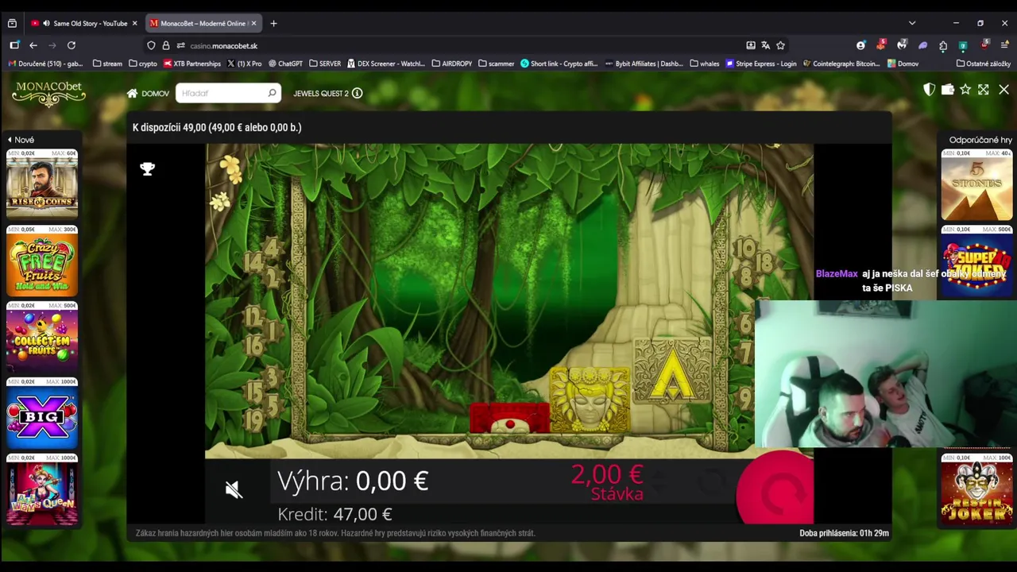The width and height of the screenshot is (1017, 572).
Task: Unmute the game sound
Action: [233, 489]
